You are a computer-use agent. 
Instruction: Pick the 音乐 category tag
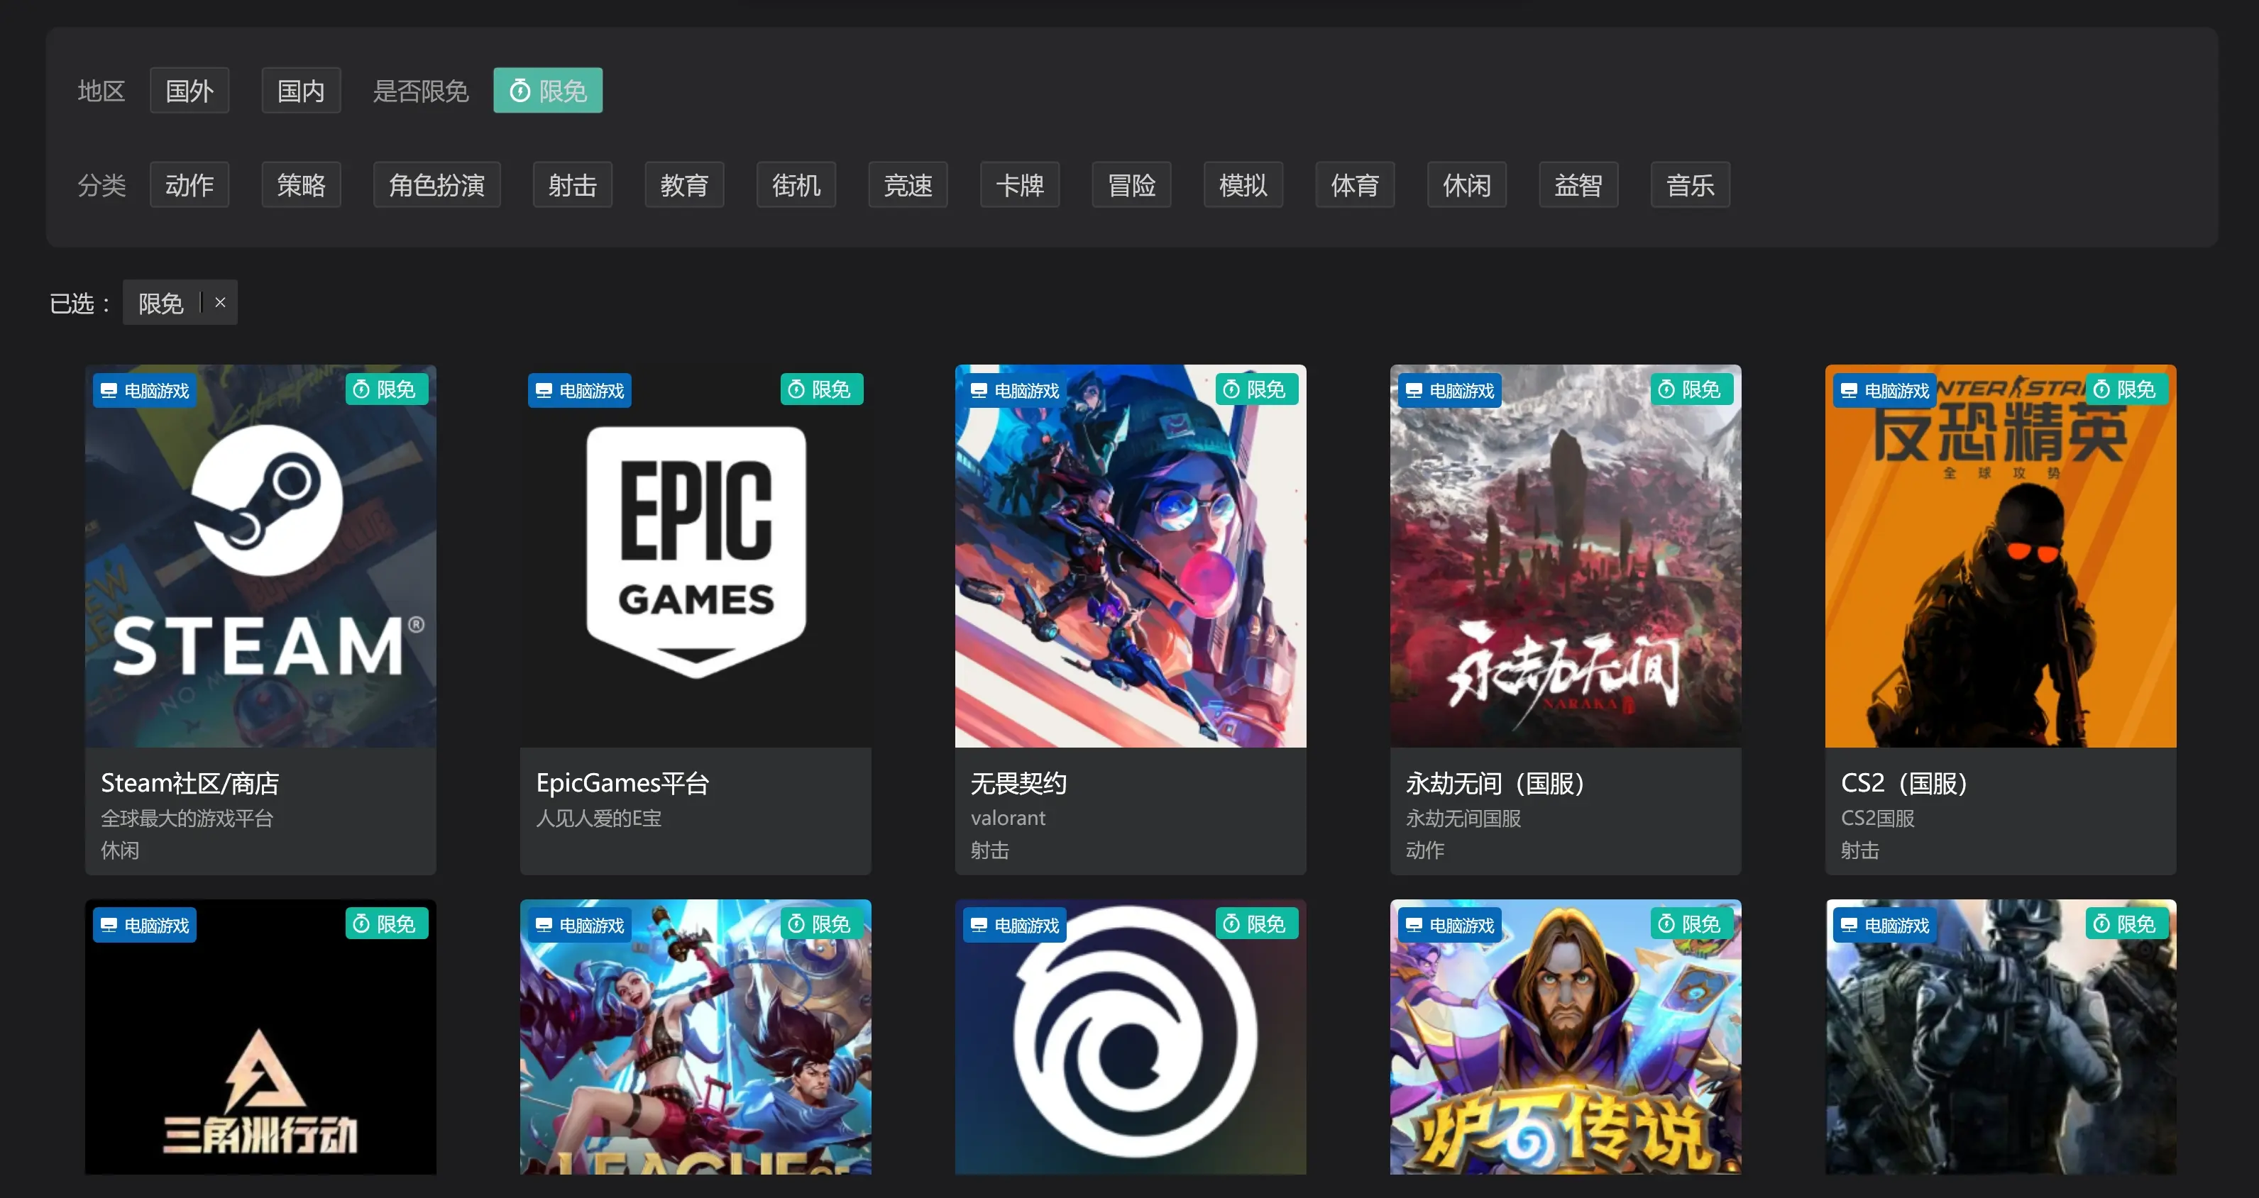pos(1690,185)
